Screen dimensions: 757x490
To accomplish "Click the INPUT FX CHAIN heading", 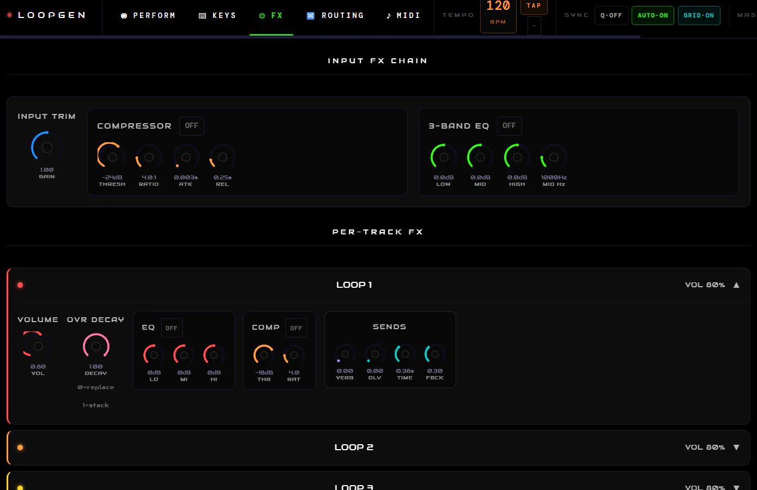I will click(378, 61).
